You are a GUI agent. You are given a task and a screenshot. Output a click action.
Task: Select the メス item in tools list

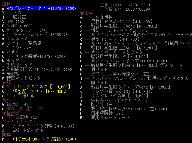pos(17,13)
